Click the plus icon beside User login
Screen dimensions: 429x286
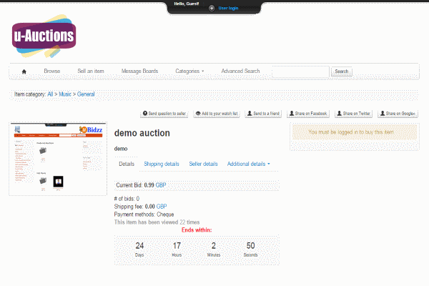[211, 8]
